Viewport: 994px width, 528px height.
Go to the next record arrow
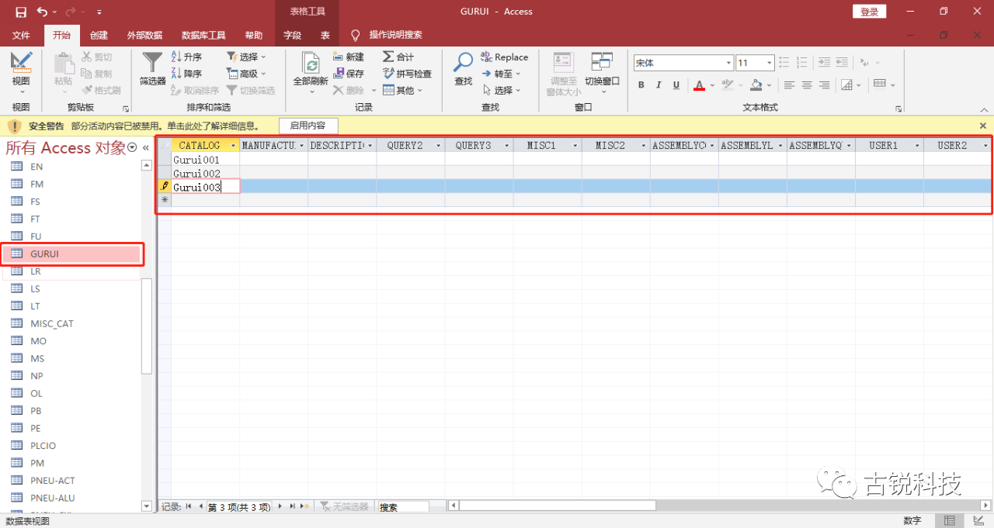[x=280, y=506]
